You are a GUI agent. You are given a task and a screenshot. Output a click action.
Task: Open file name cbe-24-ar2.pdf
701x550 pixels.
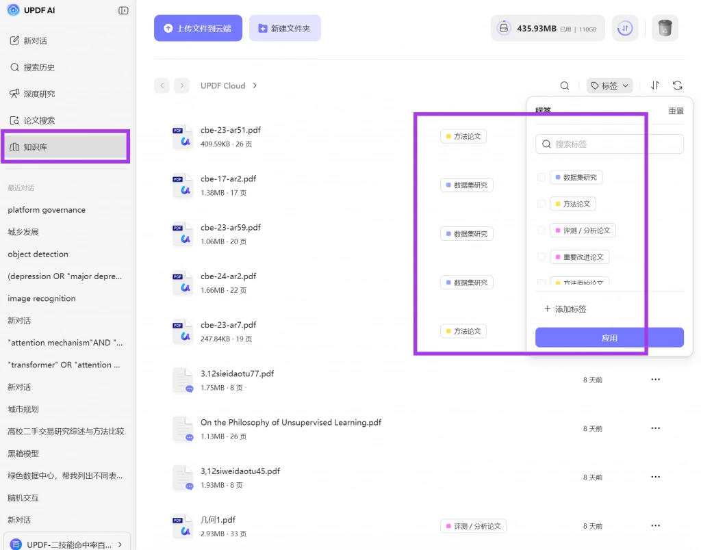pyautogui.click(x=228, y=276)
